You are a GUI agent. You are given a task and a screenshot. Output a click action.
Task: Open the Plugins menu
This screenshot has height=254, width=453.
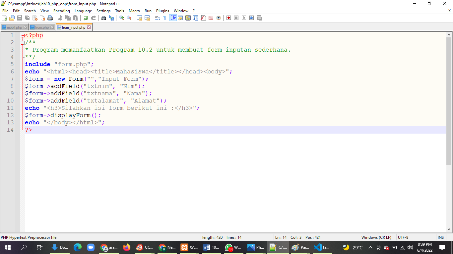coord(162,11)
